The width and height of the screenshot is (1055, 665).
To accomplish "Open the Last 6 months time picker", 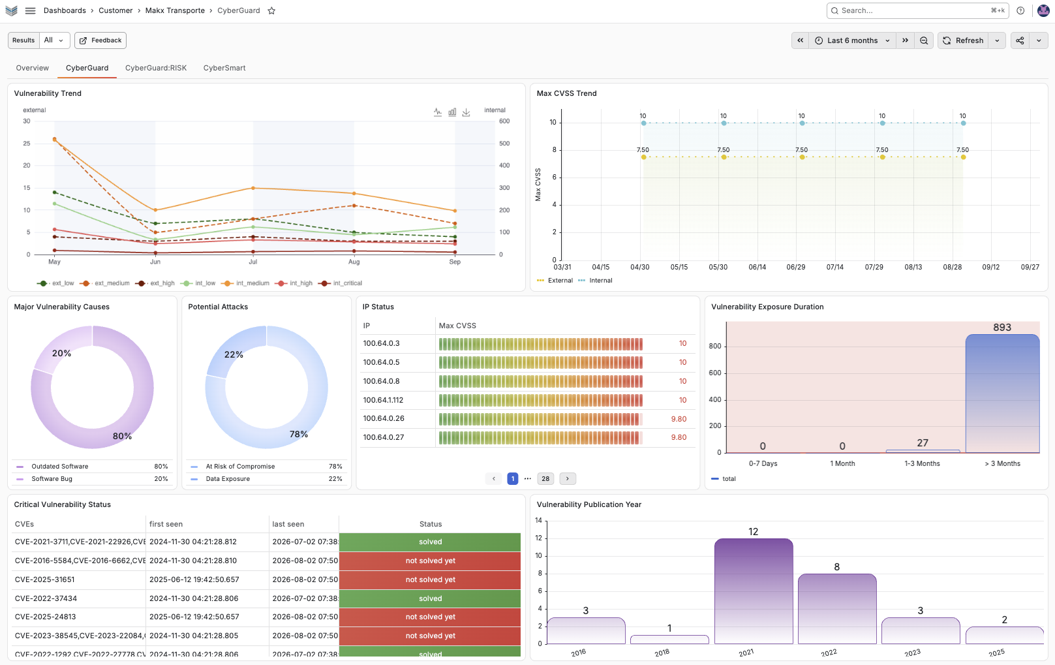I will pyautogui.click(x=853, y=40).
